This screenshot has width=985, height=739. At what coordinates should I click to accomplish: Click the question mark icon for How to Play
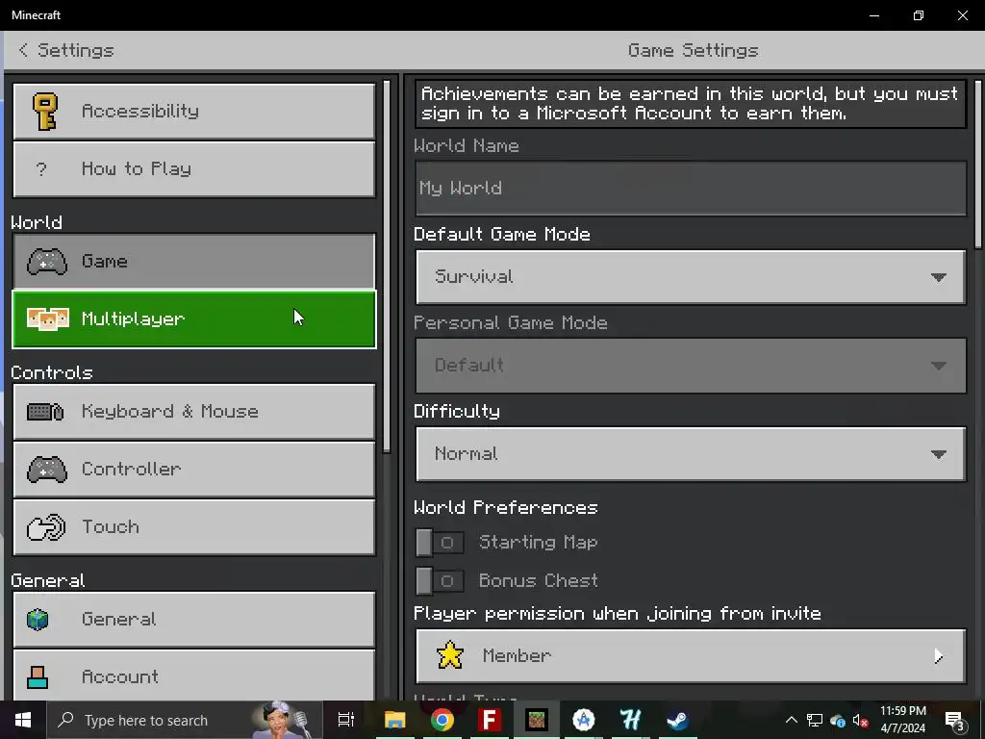(41, 168)
